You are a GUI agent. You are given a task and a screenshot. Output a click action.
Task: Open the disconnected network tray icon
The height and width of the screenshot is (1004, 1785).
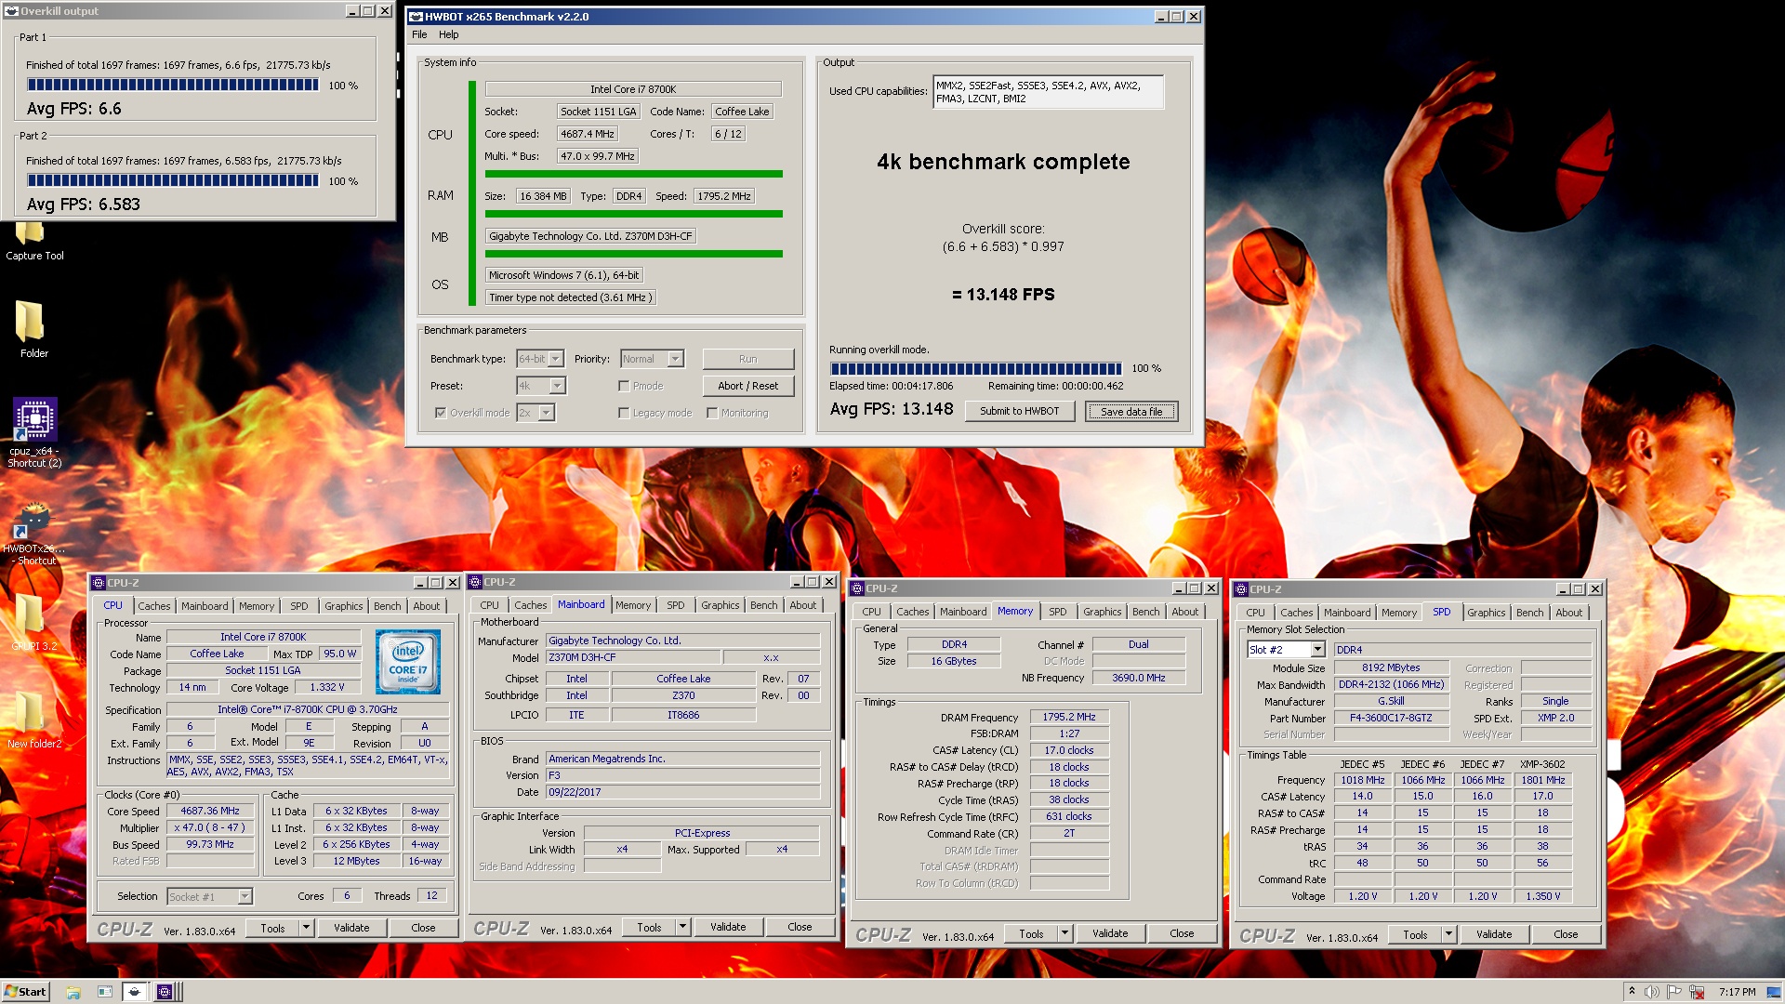1697,992
